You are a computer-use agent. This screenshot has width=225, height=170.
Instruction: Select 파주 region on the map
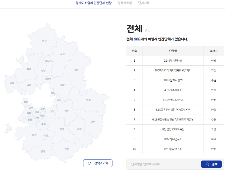(29, 69)
